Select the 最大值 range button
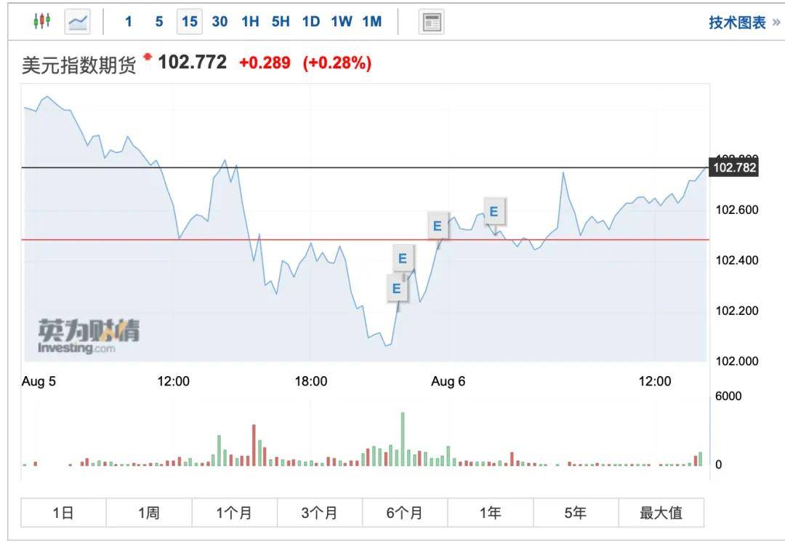The height and width of the screenshot is (542, 785). click(x=661, y=513)
